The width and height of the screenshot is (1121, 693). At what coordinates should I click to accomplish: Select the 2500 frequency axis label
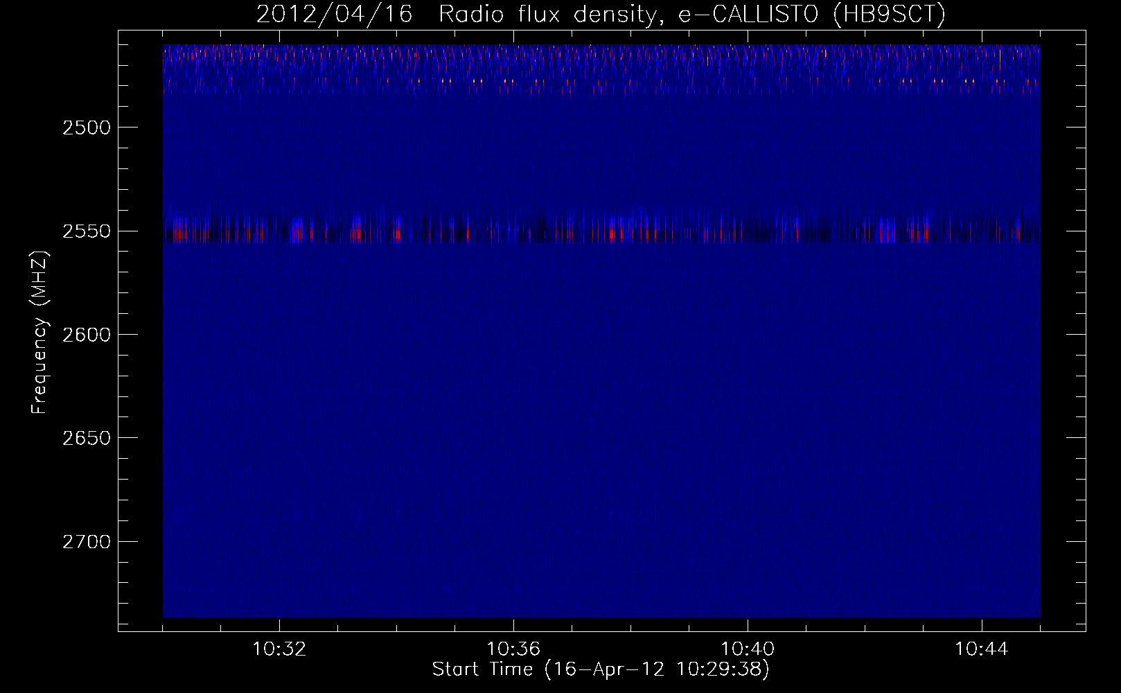coord(86,128)
